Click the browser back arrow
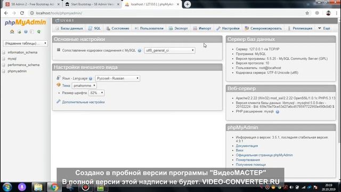 coord(6,13)
